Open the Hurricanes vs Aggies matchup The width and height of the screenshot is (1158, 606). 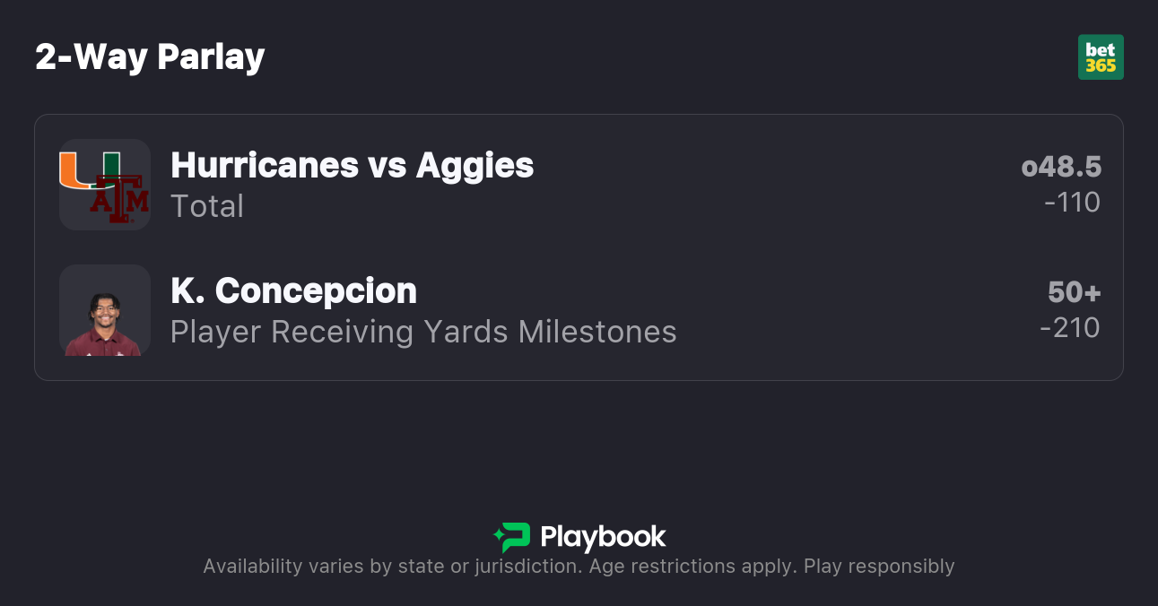(x=352, y=165)
